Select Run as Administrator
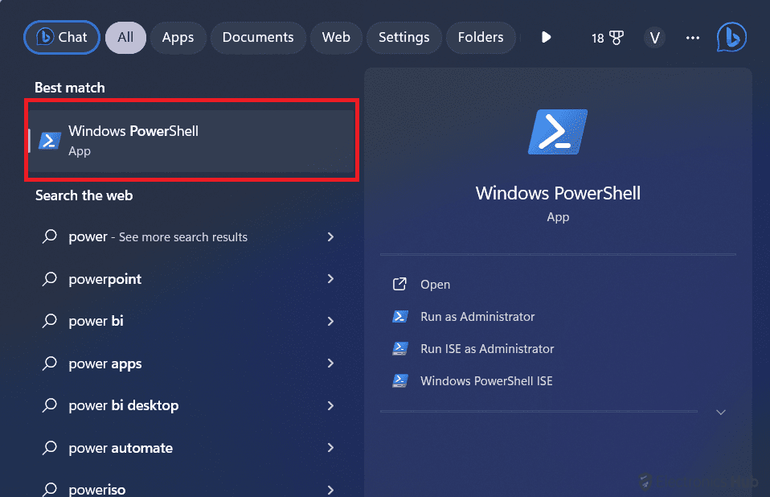 [x=477, y=316]
